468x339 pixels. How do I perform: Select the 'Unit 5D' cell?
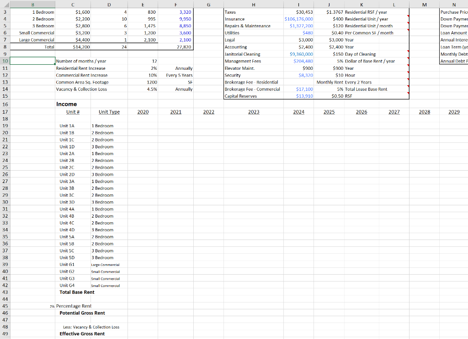(x=73, y=258)
